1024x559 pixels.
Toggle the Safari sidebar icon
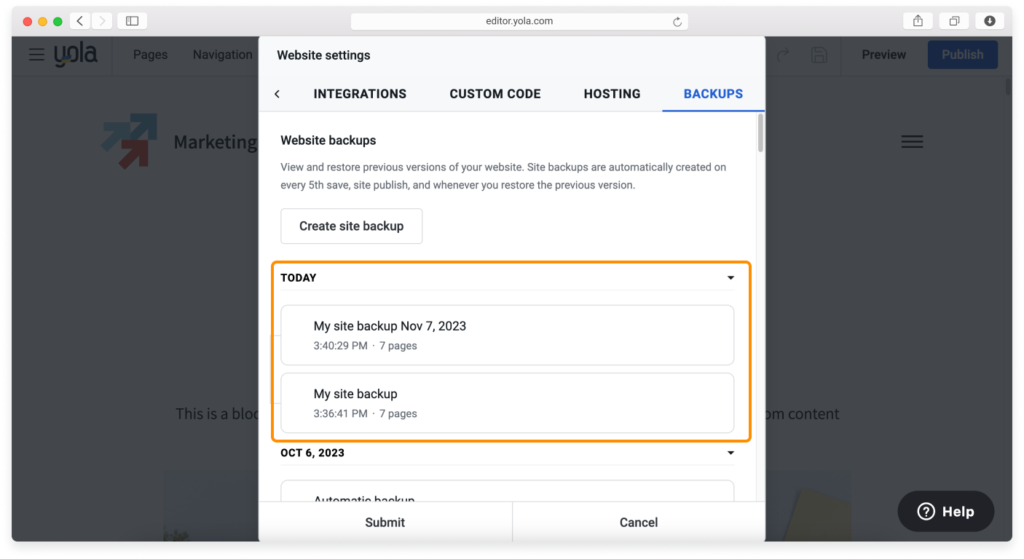pyautogui.click(x=132, y=21)
